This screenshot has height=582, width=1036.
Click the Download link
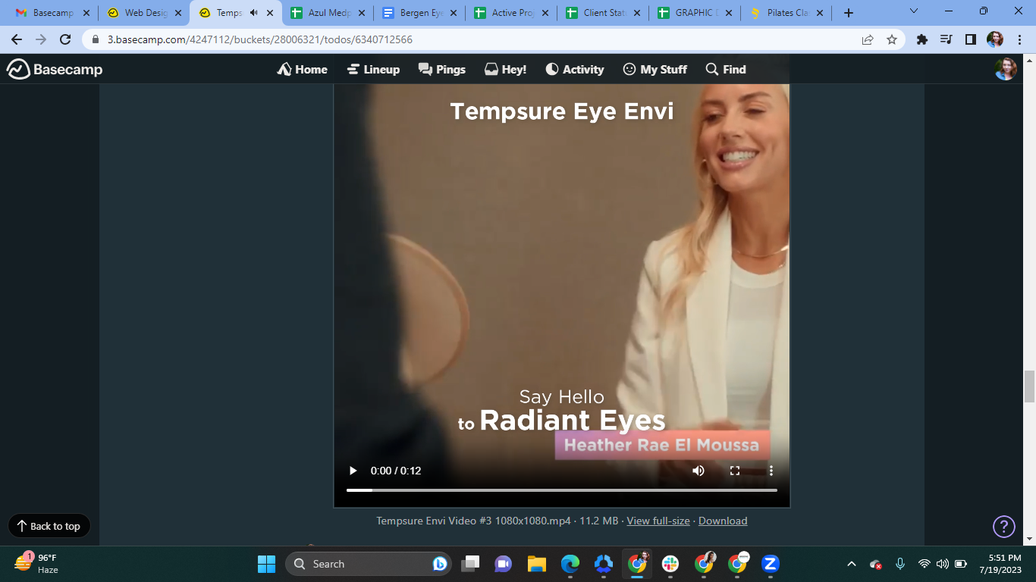coord(723,521)
